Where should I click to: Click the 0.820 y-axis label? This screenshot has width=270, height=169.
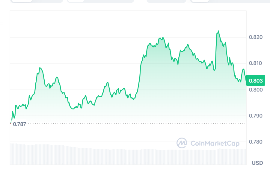click(x=256, y=37)
